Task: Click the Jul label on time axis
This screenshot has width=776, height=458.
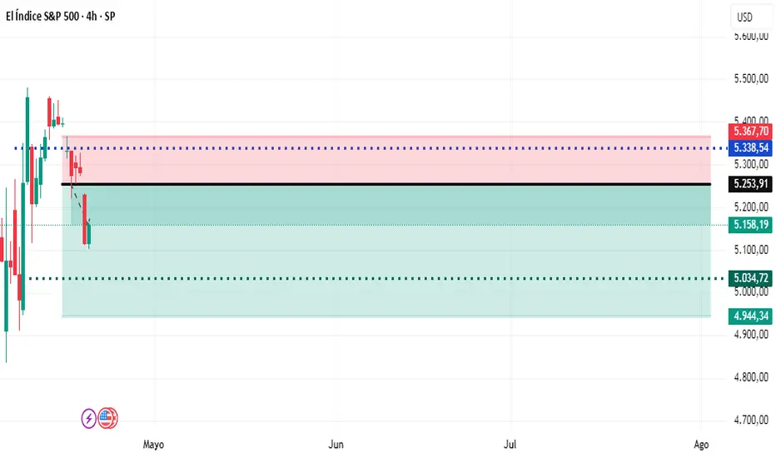Action: point(510,445)
